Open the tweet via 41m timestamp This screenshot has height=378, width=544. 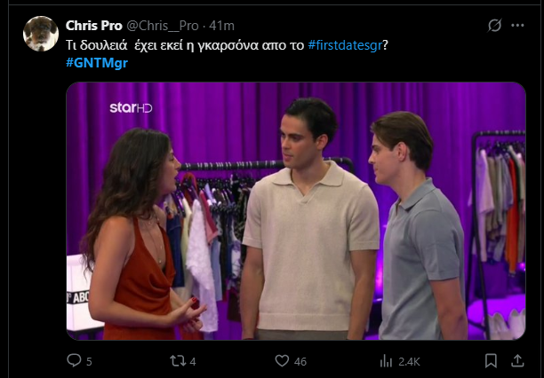pos(221,25)
